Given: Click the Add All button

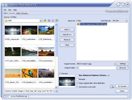Looking at the screenshot, I should 67,35.
